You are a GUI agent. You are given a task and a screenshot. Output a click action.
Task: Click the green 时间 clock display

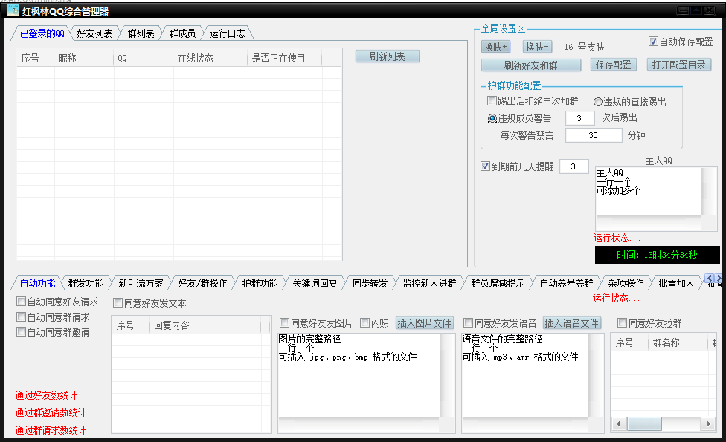pos(657,255)
